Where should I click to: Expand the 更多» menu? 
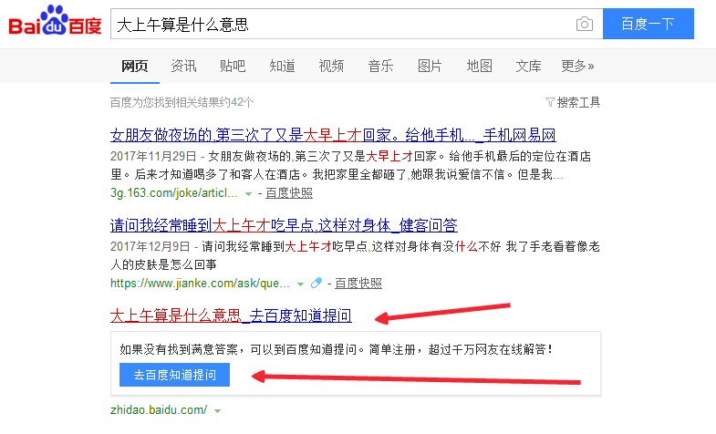[577, 67]
